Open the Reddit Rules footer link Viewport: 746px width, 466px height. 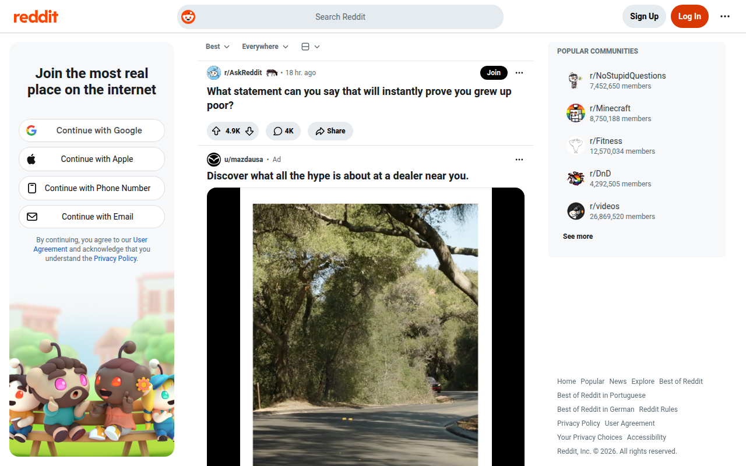[658, 409]
